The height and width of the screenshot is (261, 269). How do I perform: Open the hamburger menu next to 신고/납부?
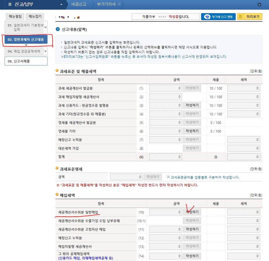(x=10, y=4)
